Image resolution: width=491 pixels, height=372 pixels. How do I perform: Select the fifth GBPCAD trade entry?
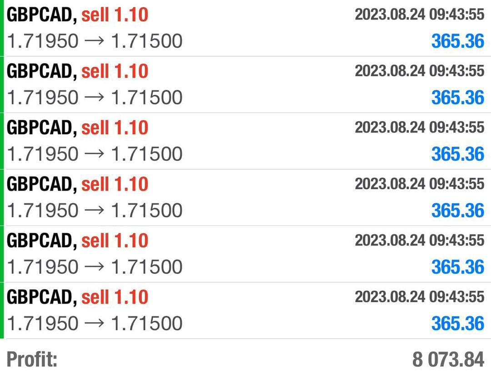245,254
